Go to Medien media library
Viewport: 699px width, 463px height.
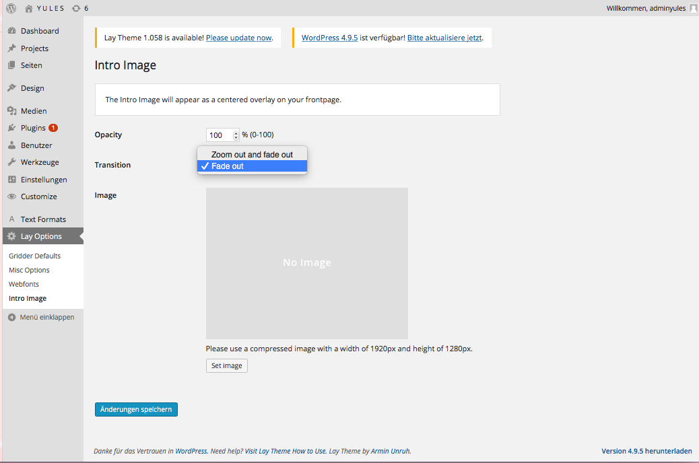[x=34, y=111]
